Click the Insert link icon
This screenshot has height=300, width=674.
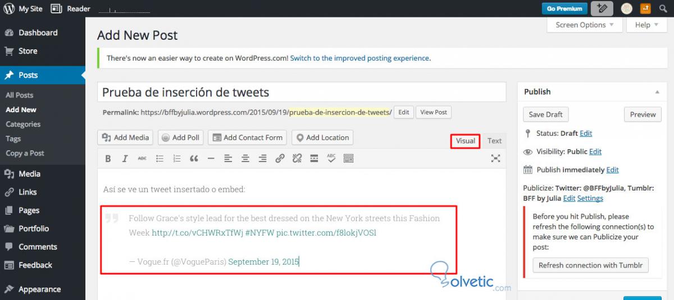point(280,159)
